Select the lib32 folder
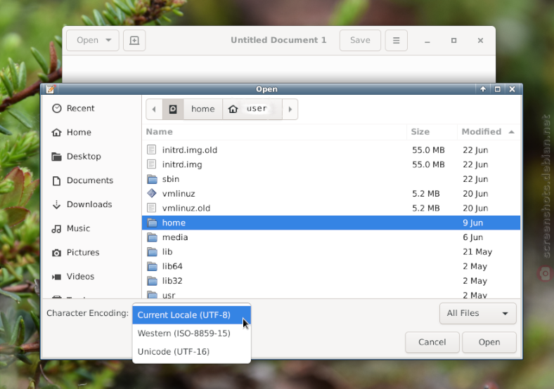Viewport: 554px width, 389px height. pyautogui.click(x=331, y=281)
